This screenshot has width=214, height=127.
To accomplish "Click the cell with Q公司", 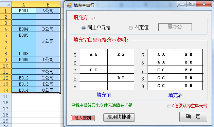I will [x=48, y=90].
